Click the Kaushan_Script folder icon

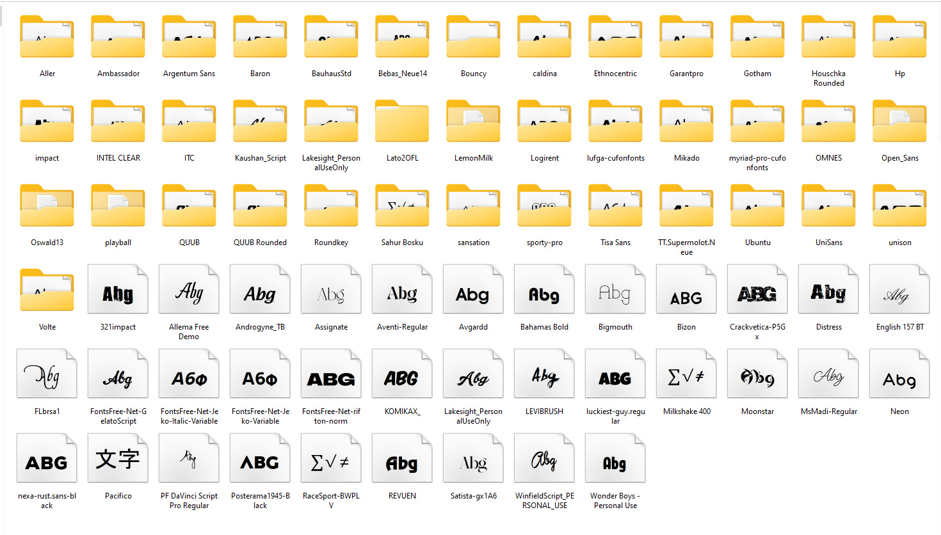pos(260,122)
